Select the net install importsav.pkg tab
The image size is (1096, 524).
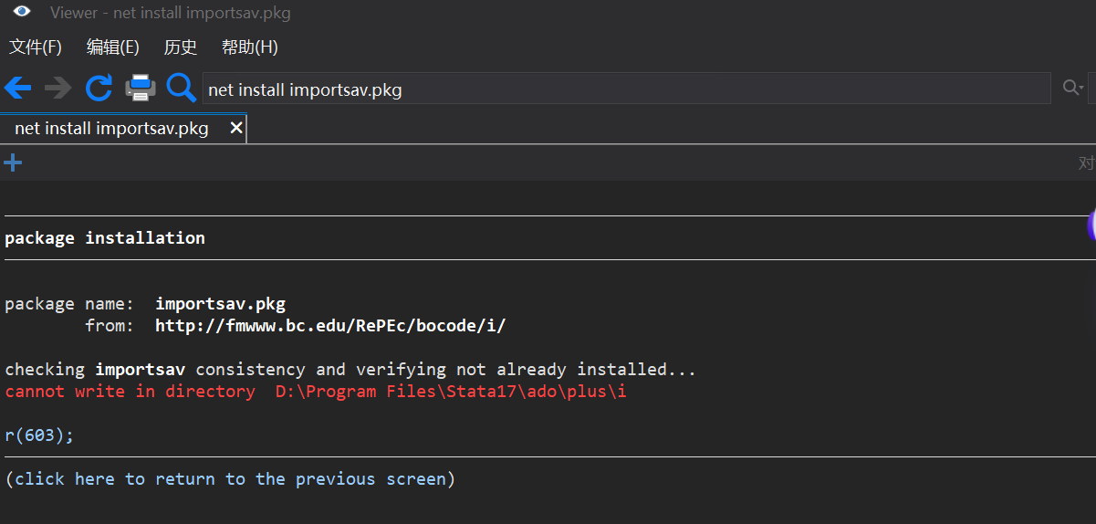pyautogui.click(x=111, y=128)
